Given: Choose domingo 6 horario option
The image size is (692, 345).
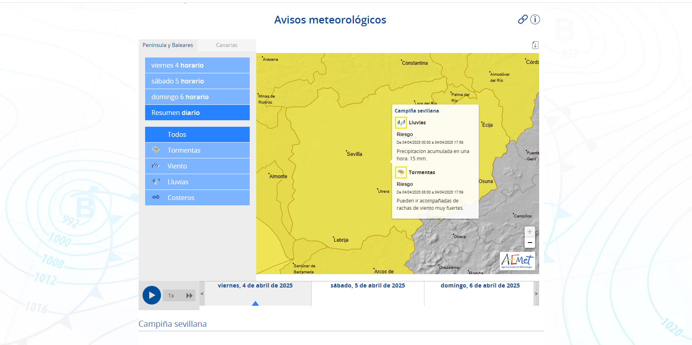Looking at the screenshot, I should [197, 97].
